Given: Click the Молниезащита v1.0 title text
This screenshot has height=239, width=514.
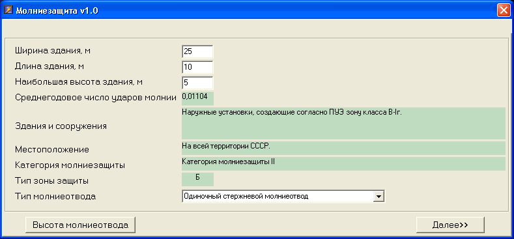Looking at the screenshot, I should [57, 11].
